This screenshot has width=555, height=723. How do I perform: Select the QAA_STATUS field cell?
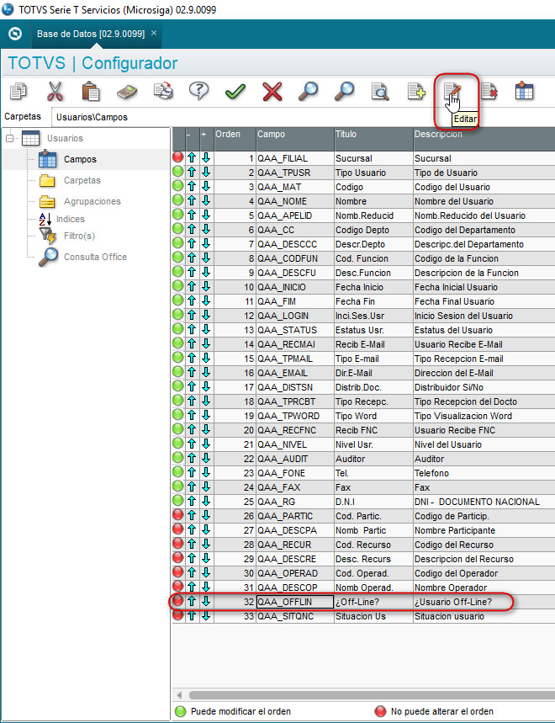coord(295,330)
